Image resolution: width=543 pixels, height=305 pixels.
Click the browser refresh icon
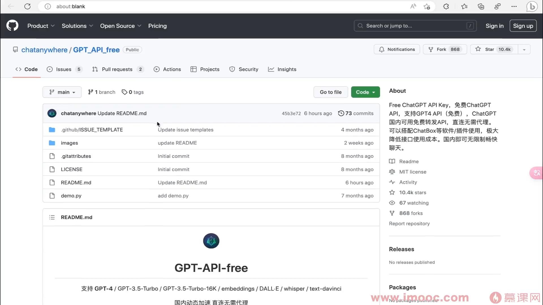pyautogui.click(x=27, y=6)
